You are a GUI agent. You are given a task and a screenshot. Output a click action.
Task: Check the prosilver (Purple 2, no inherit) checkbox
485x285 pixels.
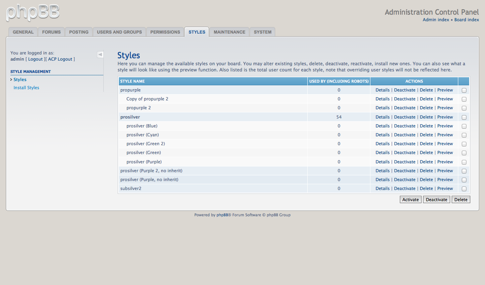click(x=464, y=171)
